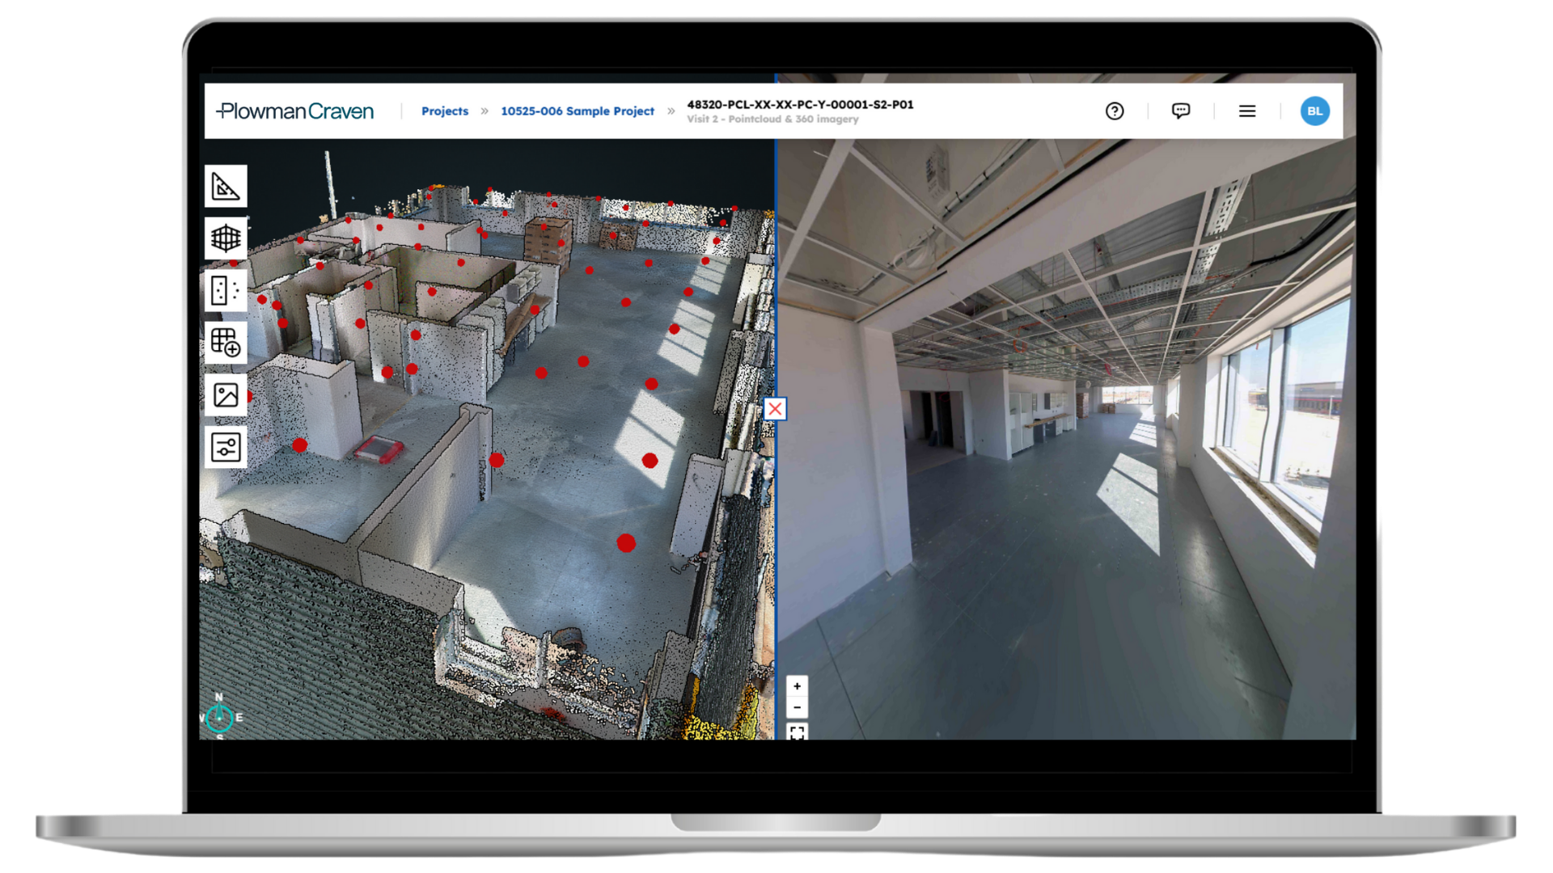
Task: Open the image export tool
Action: pos(226,394)
